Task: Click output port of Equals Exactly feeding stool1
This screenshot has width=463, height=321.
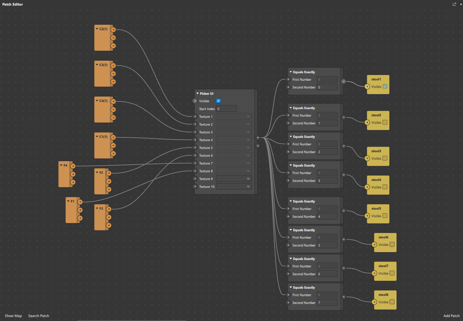Action: pyautogui.click(x=343, y=81)
